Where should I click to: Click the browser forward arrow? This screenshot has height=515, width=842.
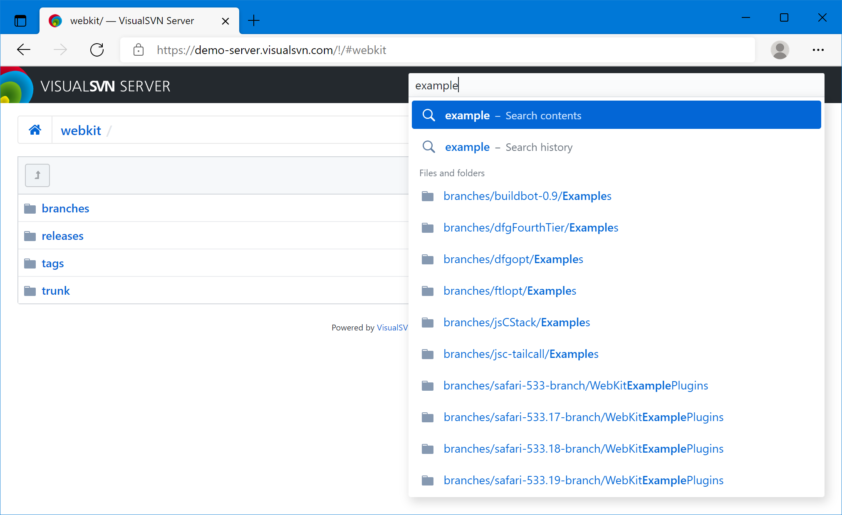(60, 50)
